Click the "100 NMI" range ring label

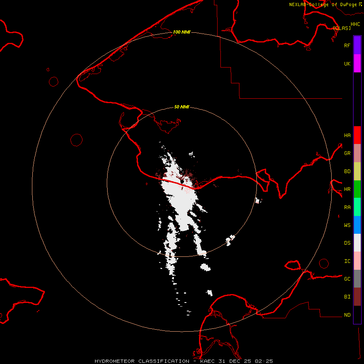(x=182, y=32)
